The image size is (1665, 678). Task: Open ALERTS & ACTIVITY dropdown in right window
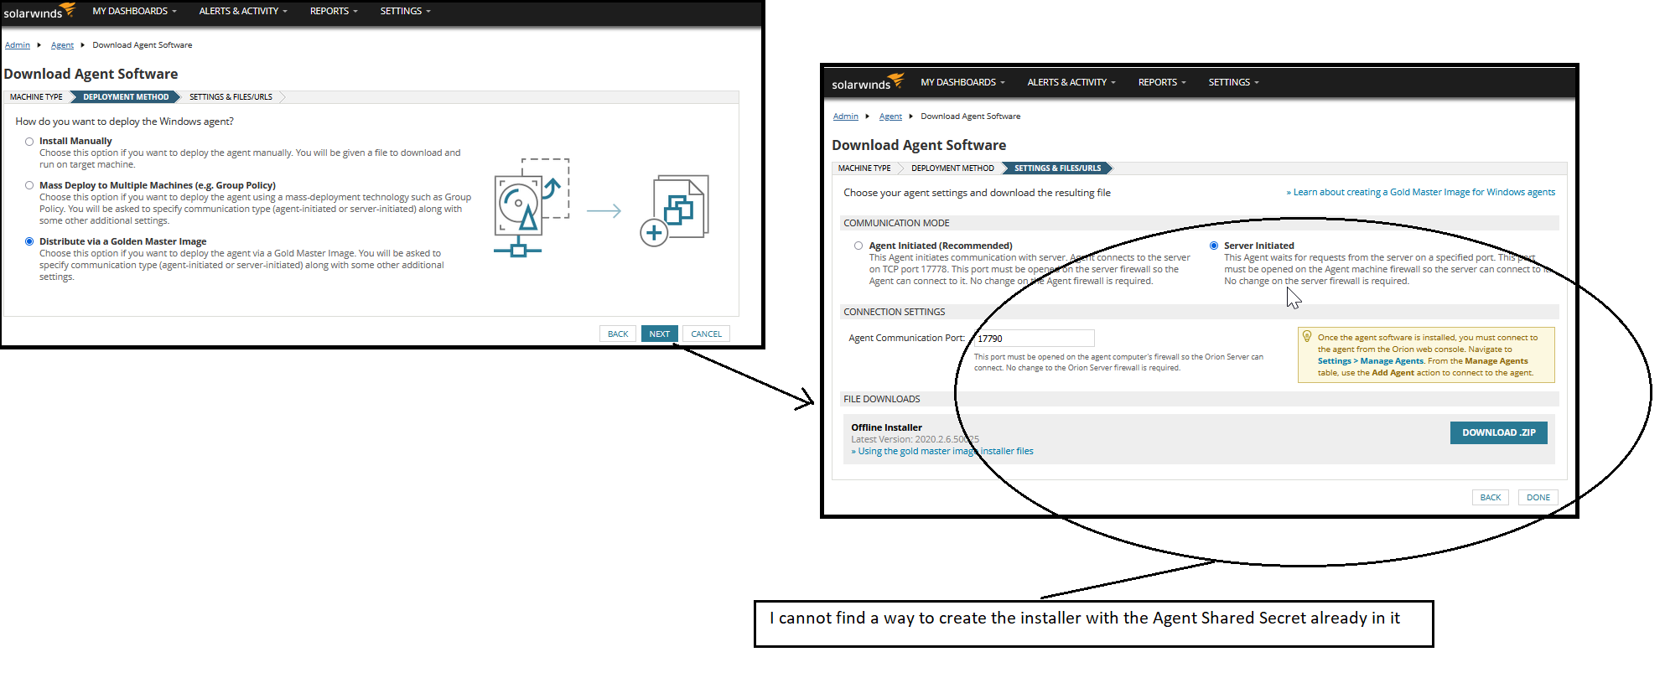click(1071, 82)
